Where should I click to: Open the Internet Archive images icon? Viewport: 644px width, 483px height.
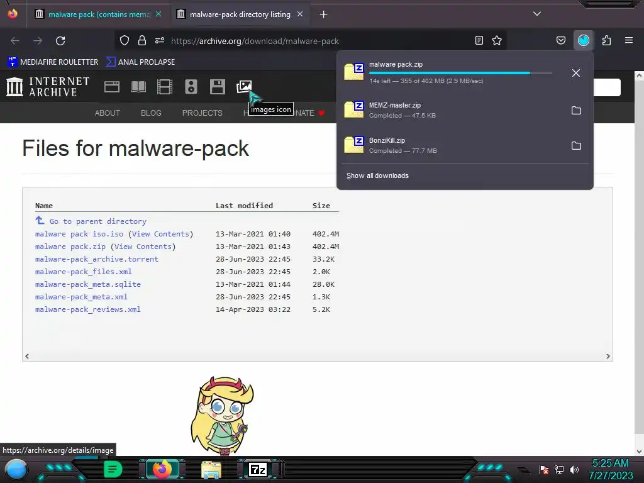pyautogui.click(x=244, y=87)
